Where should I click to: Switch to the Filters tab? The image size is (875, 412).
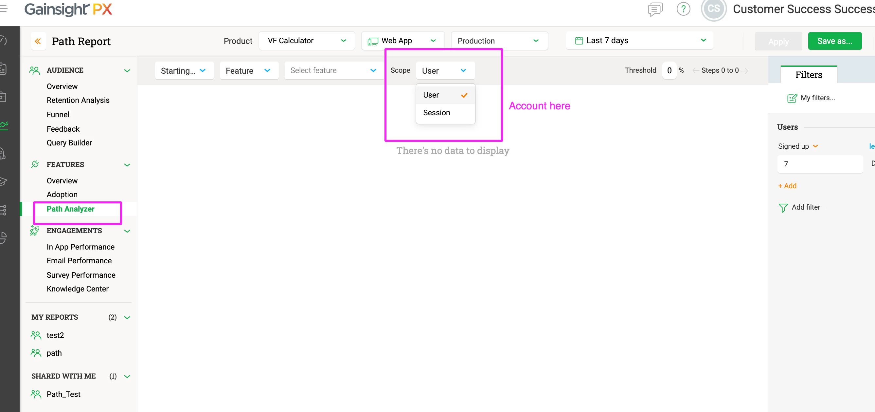808,75
